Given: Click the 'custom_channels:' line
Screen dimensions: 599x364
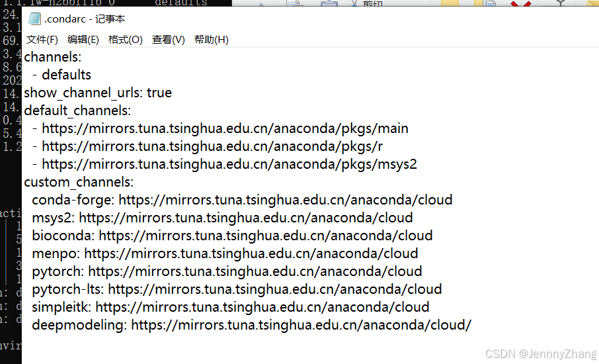Looking at the screenshot, I should (79, 183).
